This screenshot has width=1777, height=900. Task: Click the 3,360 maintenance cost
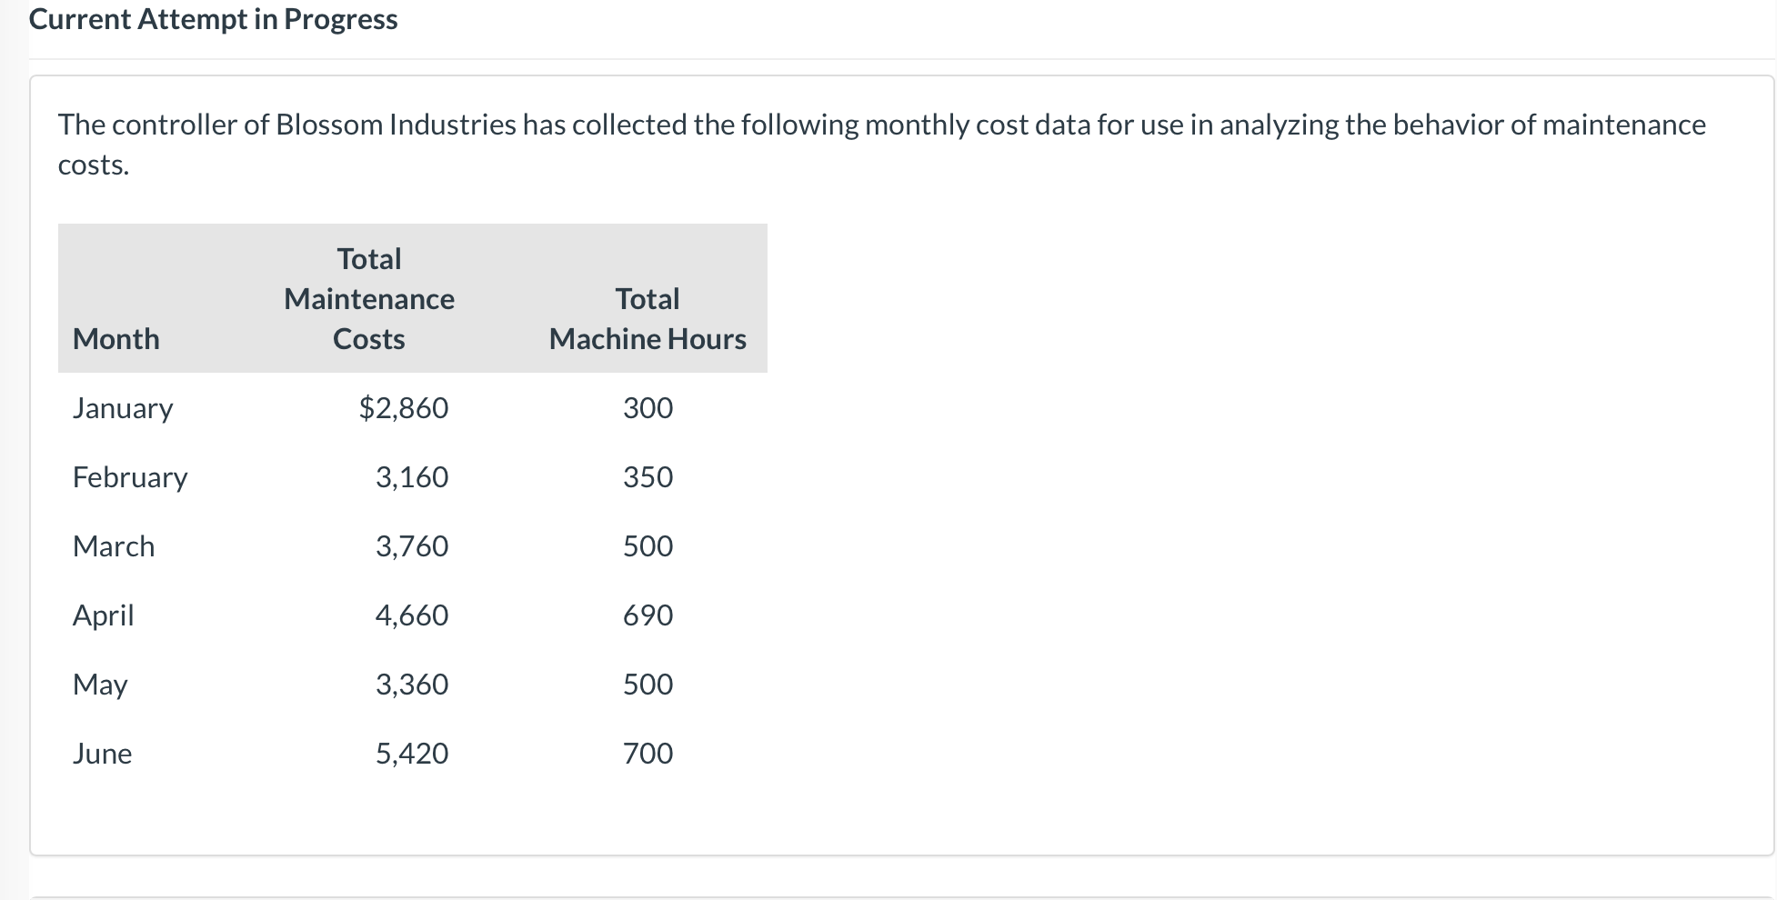click(412, 685)
